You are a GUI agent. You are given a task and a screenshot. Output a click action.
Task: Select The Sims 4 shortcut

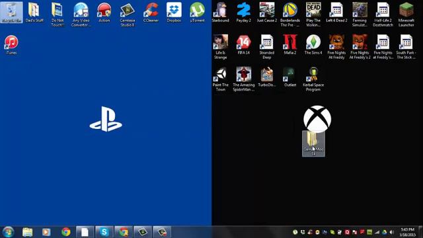(313, 45)
